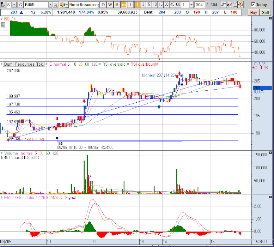Click the Best bid price 204
This screenshot has height=247, width=274.
162,12
